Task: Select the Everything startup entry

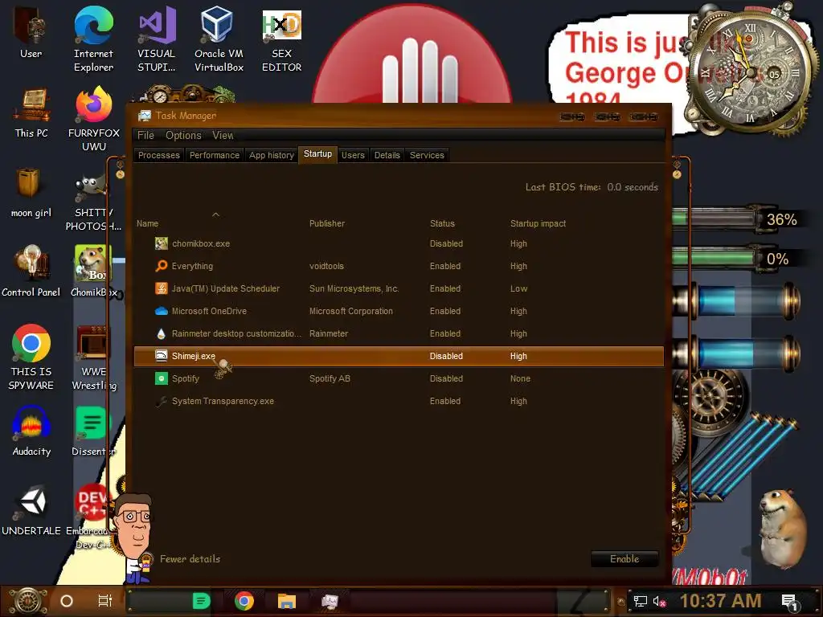Action: point(399,266)
